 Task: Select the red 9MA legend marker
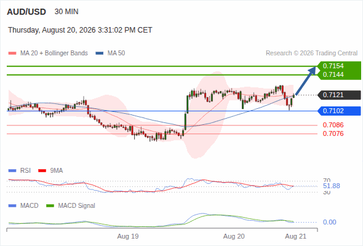click(42, 171)
